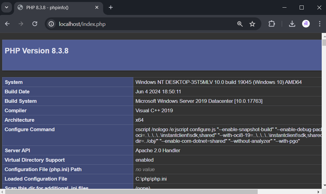Screen dimensions: 326x194
Task: Click the Build System label
Action: coord(21,101)
